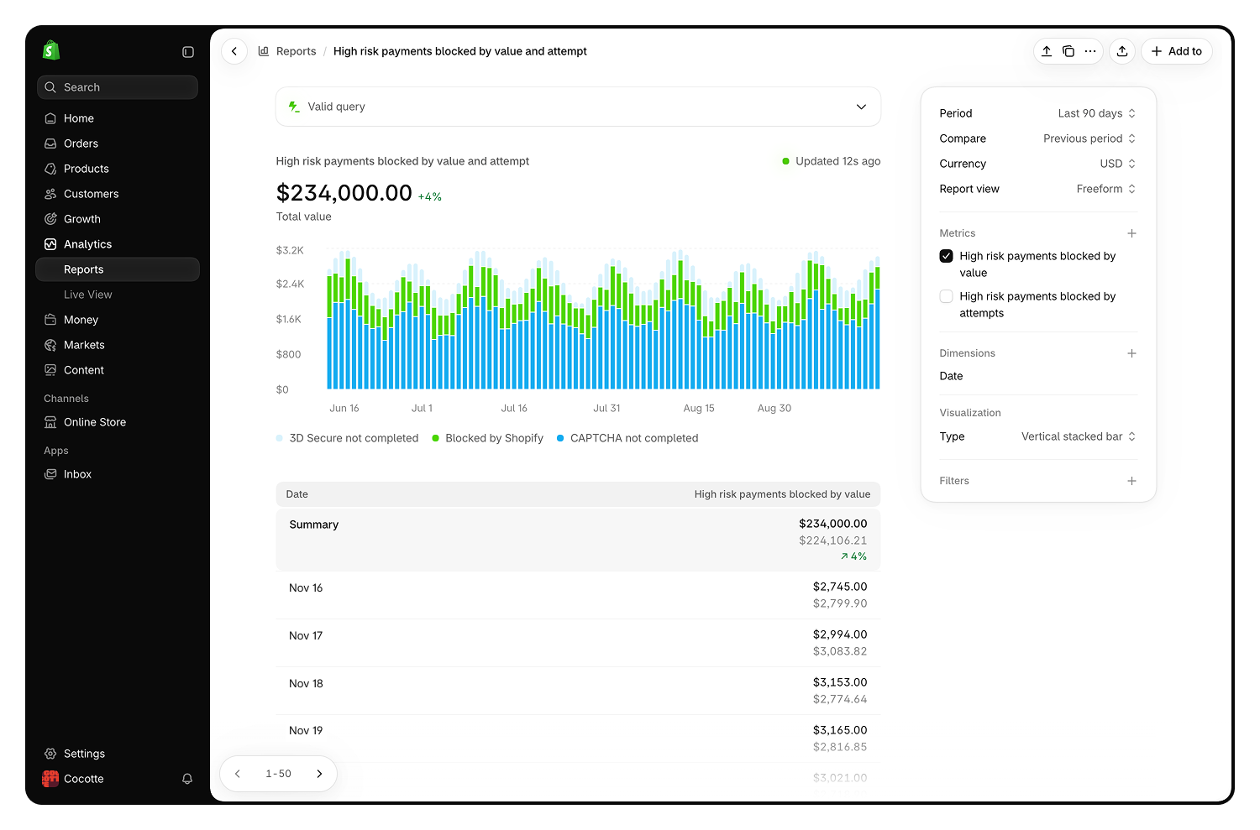Open the Compare dropdown set to Previous period
Image resolution: width=1260 pixels, height=830 pixels.
(1089, 138)
